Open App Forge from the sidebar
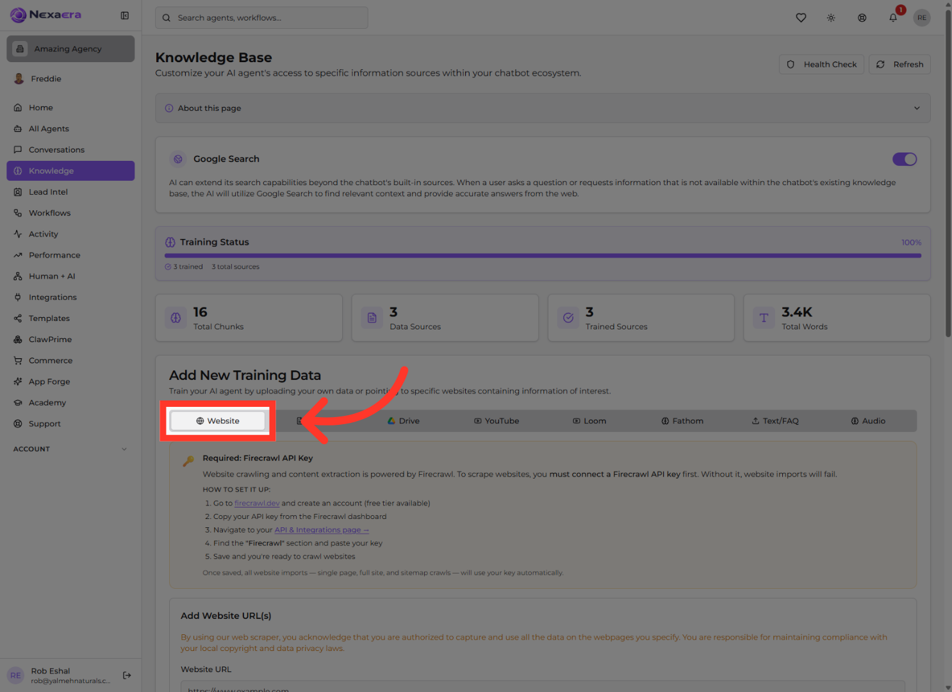Screen dimensions: 952x692 [x=70, y=382]
